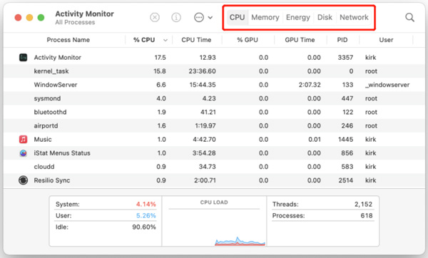
Task: Click the All Processes subtitle
Action: tap(75, 22)
